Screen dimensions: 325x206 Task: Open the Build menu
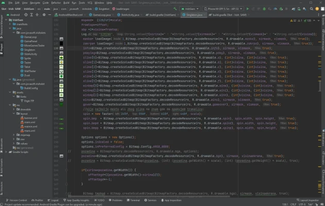tap(66, 3)
